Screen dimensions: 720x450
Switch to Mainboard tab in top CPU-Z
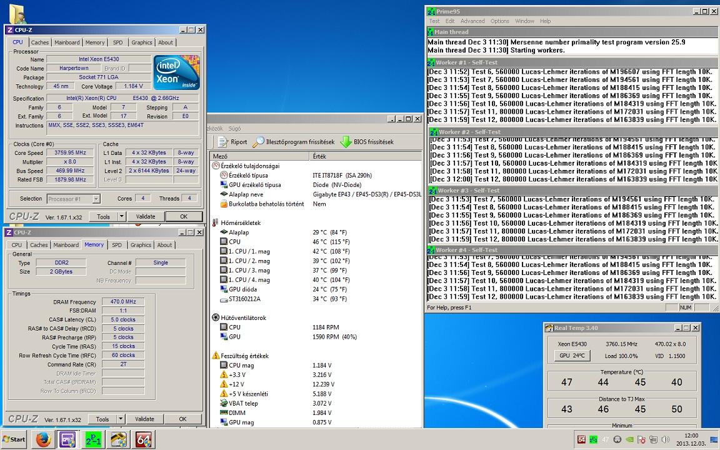pyautogui.click(x=67, y=42)
